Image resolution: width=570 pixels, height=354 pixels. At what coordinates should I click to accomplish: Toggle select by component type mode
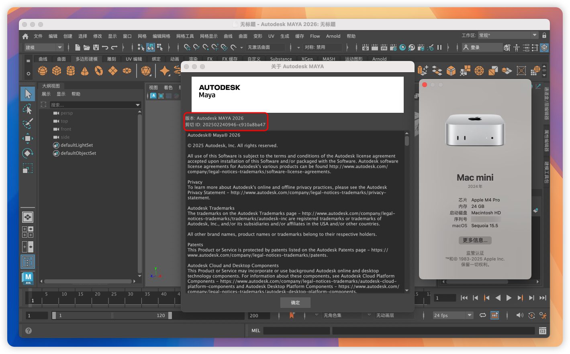160,47
